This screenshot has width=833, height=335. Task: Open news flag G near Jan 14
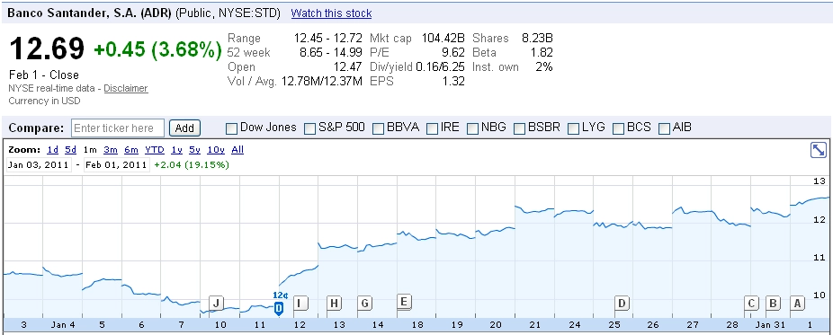point(364,303)
